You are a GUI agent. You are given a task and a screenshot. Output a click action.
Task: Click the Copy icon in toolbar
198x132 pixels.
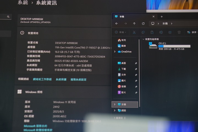pyautogui.click(x=143, y=32)
